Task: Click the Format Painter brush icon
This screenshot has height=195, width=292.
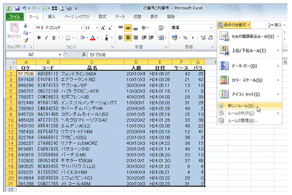Action: click(26, 40)
